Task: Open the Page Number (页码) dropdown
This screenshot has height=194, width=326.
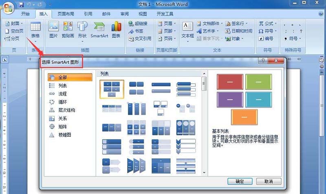Action: [167, 38]
